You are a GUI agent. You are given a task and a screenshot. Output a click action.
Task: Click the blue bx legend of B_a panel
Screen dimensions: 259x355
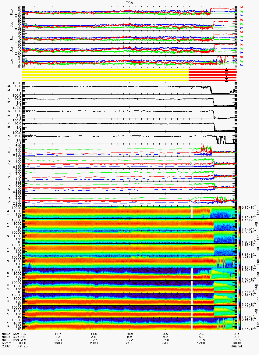[242, 65]
